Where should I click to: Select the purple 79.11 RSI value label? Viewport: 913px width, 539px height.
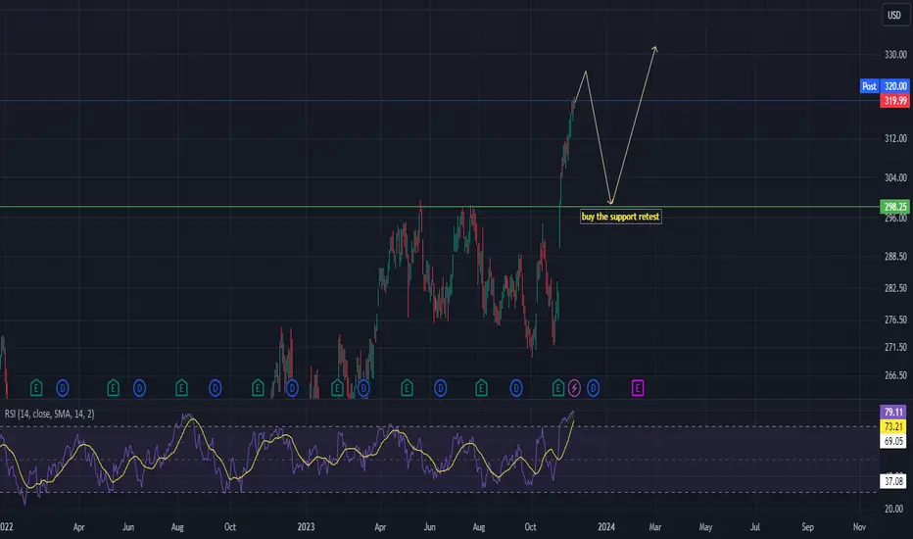pyautogui.click(x=893, y=412)
